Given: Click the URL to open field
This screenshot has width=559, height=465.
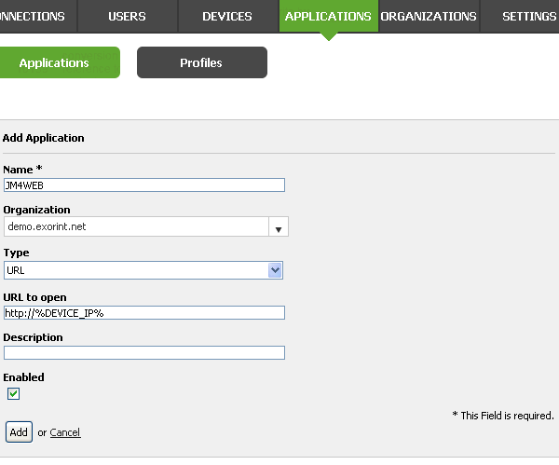Looking at the screenshot, I should (x=144, y=313).
